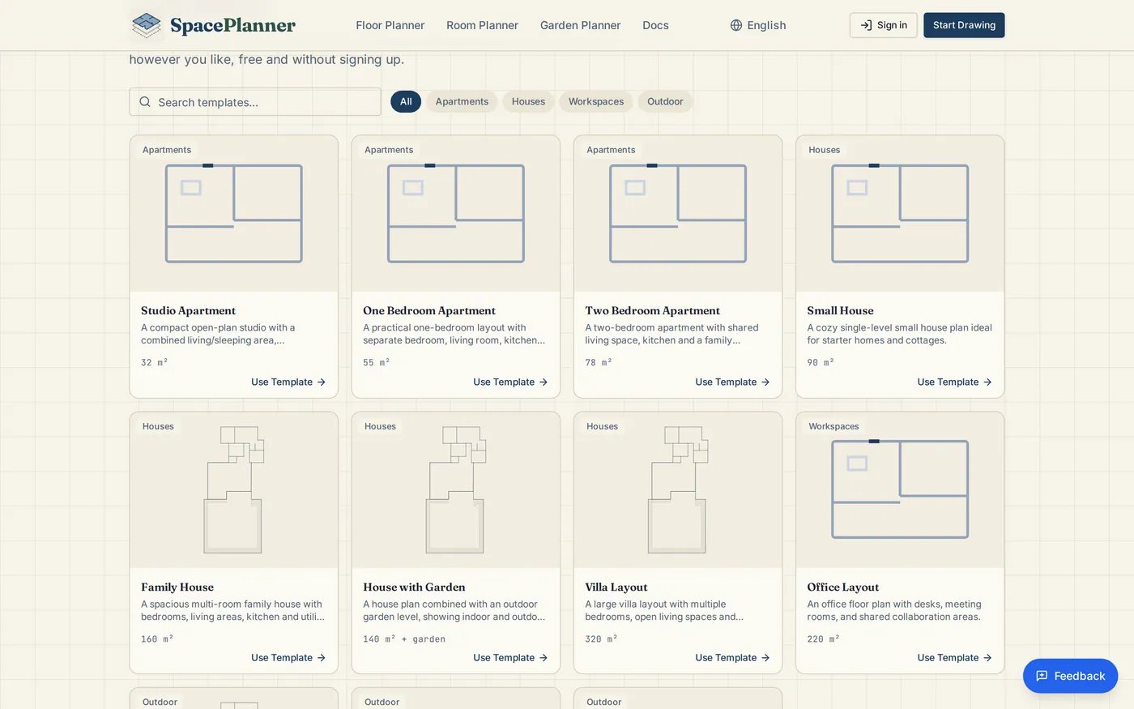Click the arrow next to Small House Use Template

pyautogui.click(x=987, y=382)
